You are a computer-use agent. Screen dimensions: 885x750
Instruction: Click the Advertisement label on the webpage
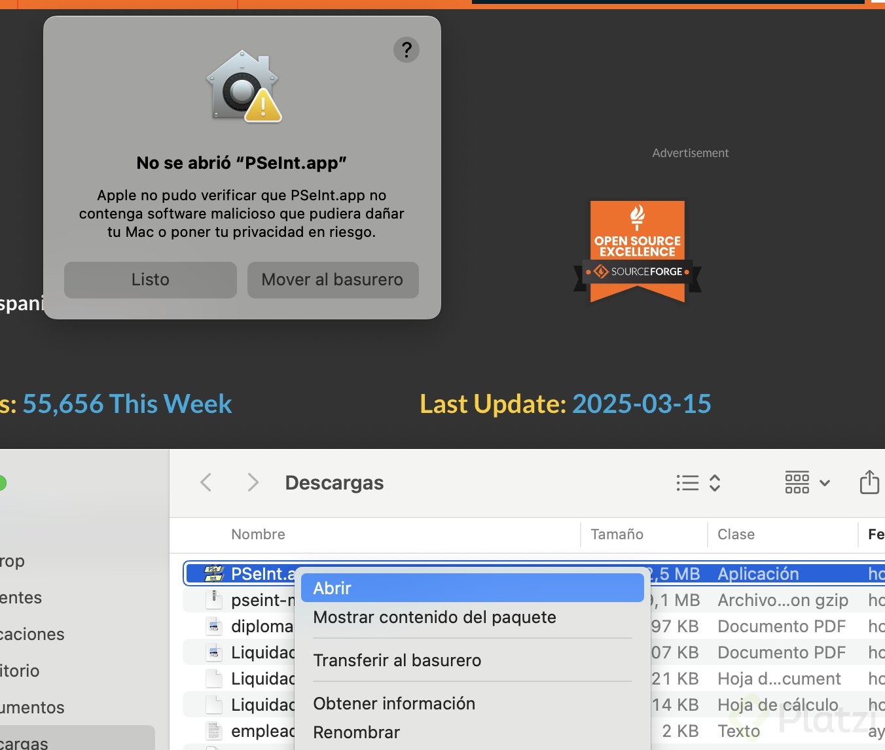[x=690, y=153]
